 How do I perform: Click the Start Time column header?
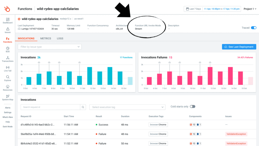pyautogui.click(x=69, y=116)
